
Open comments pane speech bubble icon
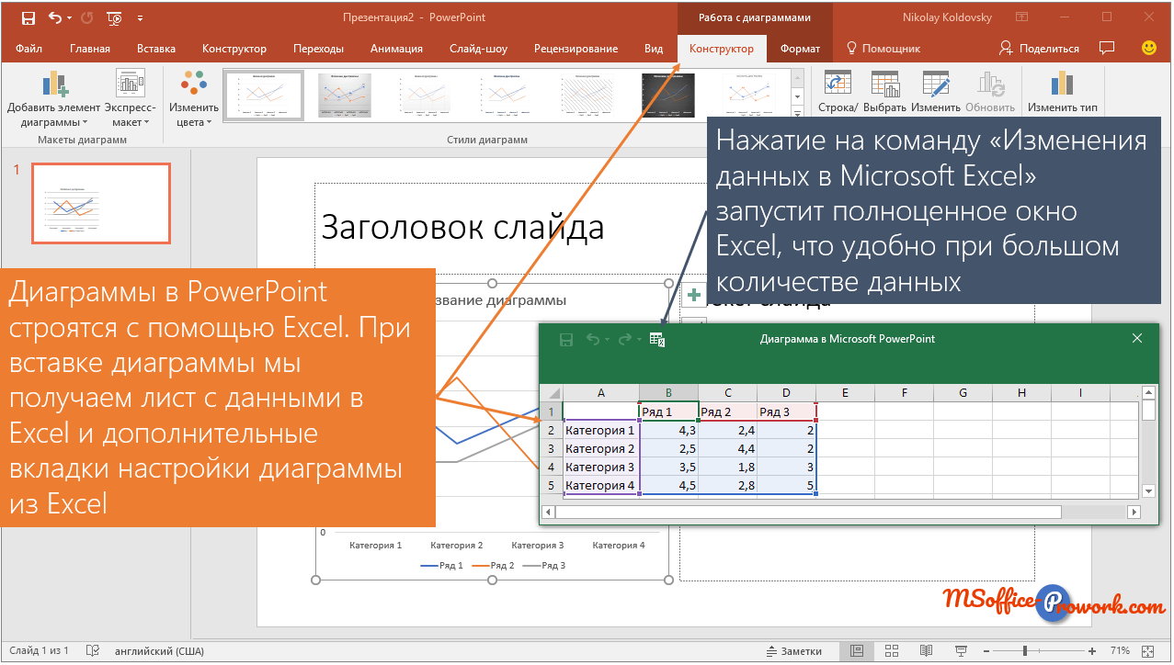tap(1107, 49)
